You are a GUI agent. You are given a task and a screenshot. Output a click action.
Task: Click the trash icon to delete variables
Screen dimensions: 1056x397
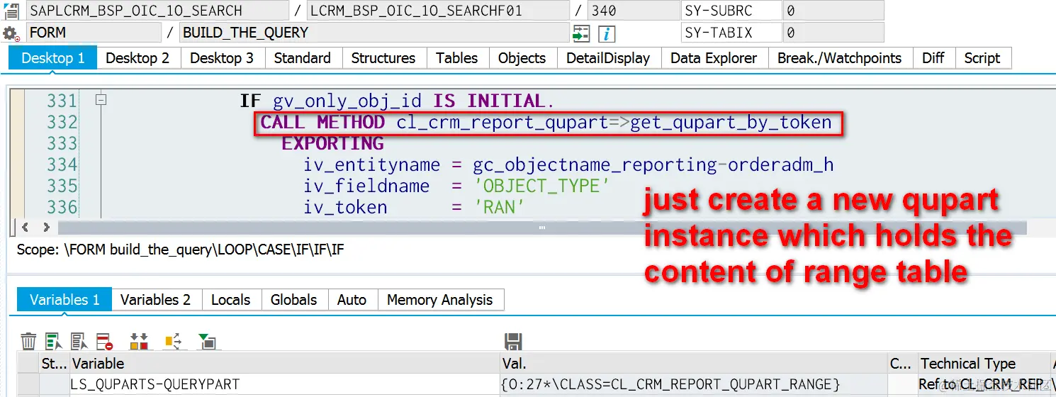[x=28, y=342]
